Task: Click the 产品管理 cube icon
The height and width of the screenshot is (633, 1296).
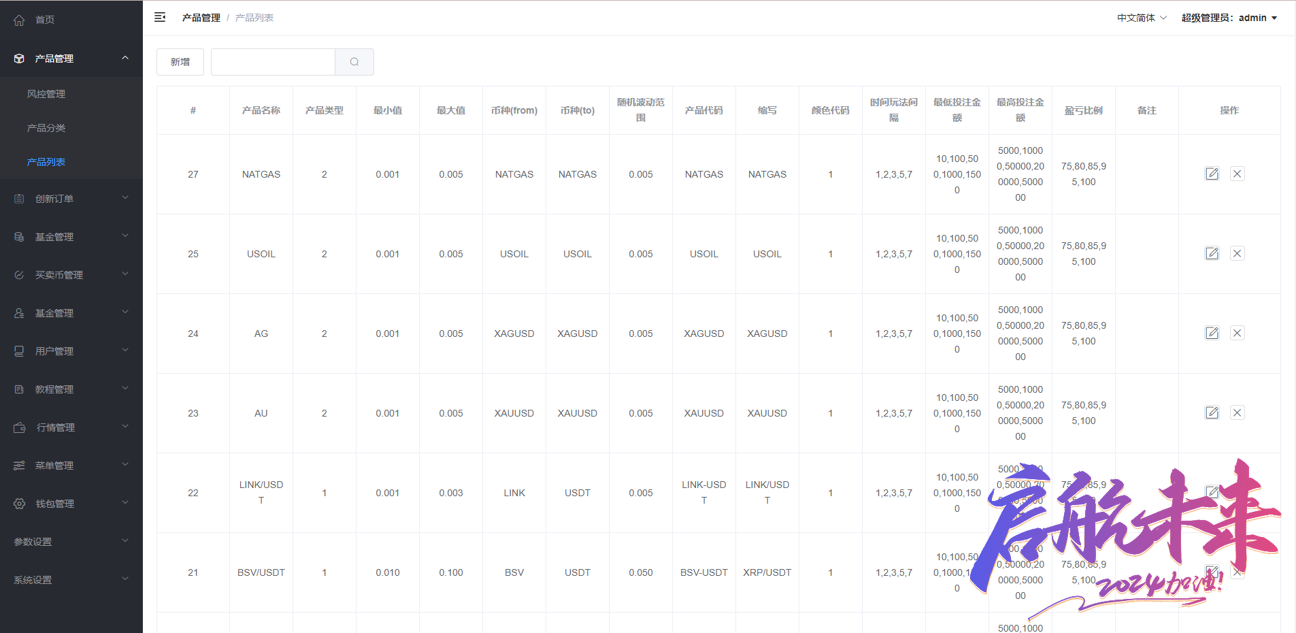Action: [x=19, y=59]
